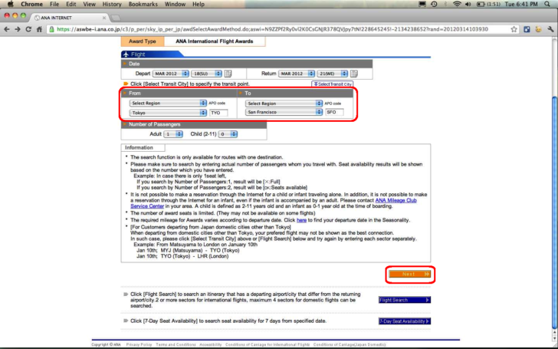The width and height of the screenshot is (558, 349).
Task: Click the orange Next button
Action: (409, 274)
